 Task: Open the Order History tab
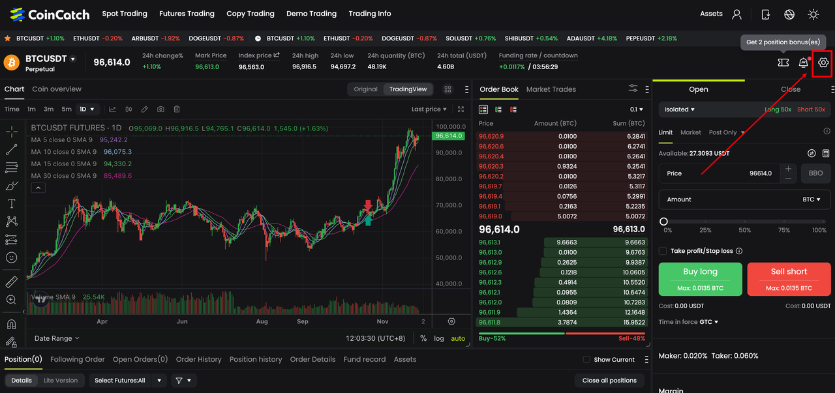pyautogui.click(x=198, y=359)
